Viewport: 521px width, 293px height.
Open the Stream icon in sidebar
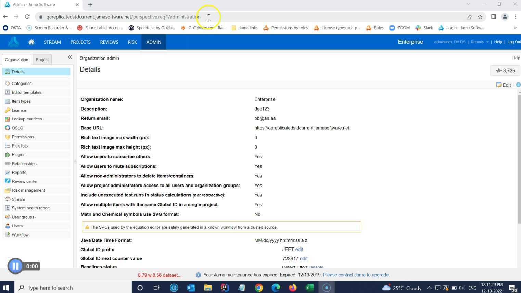click(x=8, y=199)
